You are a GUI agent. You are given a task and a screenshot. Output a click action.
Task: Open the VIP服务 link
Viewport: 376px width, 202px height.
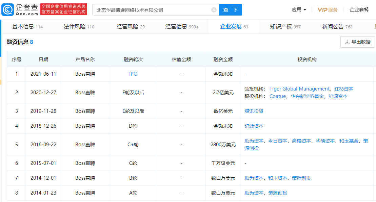(x=328, y=10)
